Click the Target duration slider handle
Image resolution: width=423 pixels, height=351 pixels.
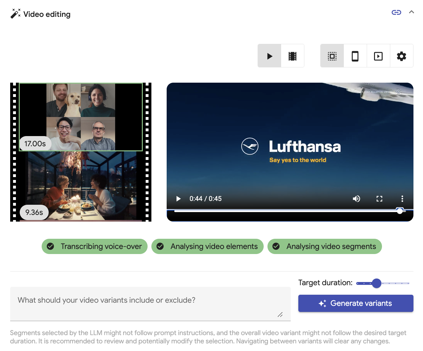377,283
